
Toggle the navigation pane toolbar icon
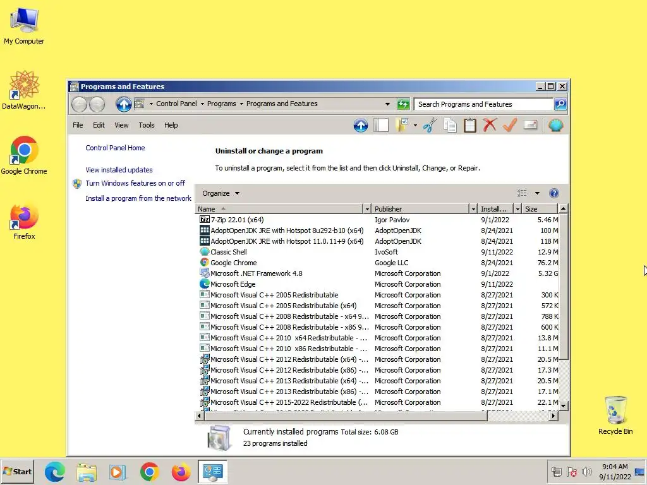[x=381, y=126]
